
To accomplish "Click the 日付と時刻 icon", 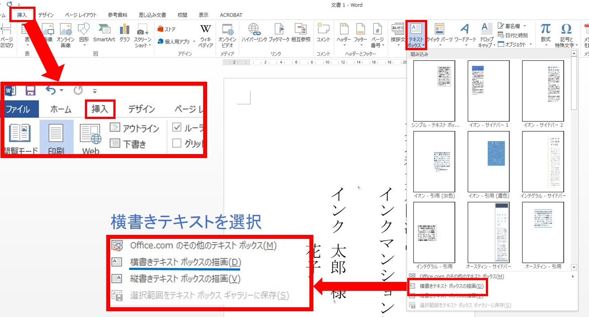I will pos(513,35).
